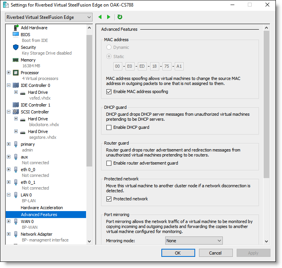Viewport: 282px width, 268px height.
Task: Click the segstore.vhdx hard drive icon
Action: tap(23, 132)
